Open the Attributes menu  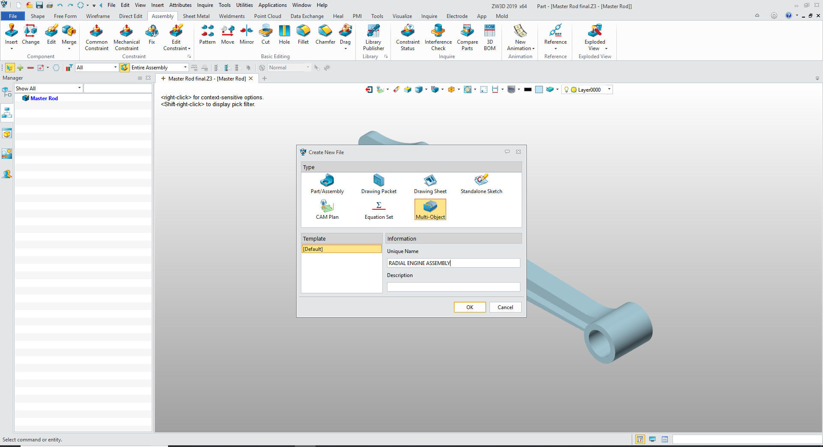coord(180,5)
